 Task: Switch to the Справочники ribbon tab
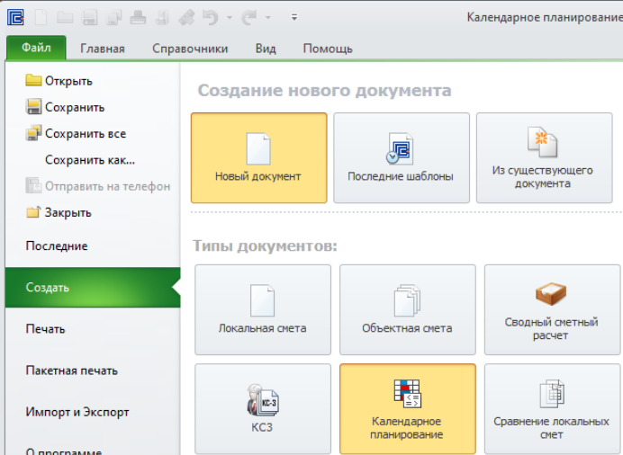click(x=190, y=49)
